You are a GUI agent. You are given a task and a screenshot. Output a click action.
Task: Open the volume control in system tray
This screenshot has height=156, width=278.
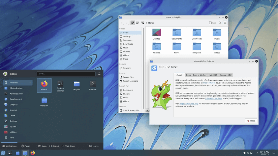tap(244, 153)
